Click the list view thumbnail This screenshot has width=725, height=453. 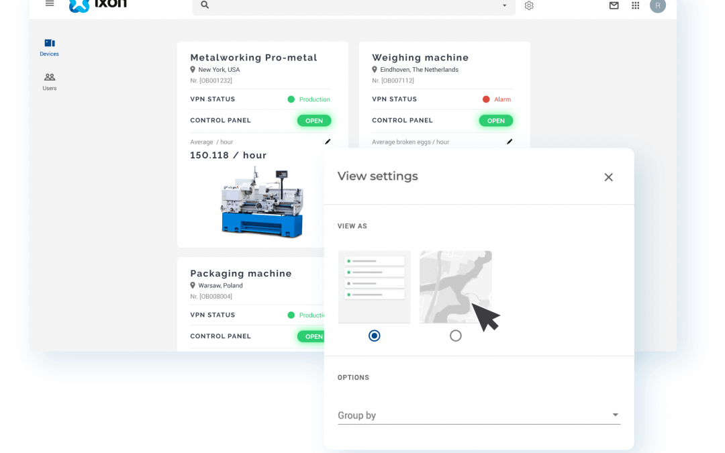[374, 287]
